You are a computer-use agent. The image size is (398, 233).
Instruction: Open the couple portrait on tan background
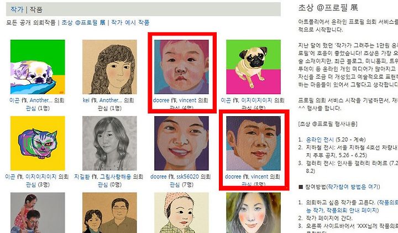click(109, 213)
